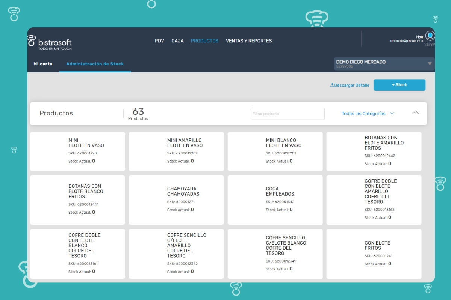The height and width of the screenshot is (300, 451).
Task: Click the bistrosoft logo icon
Action: 32,41
